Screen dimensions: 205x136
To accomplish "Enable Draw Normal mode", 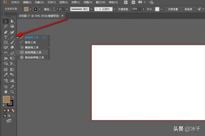I will click(x=5, y=116).
